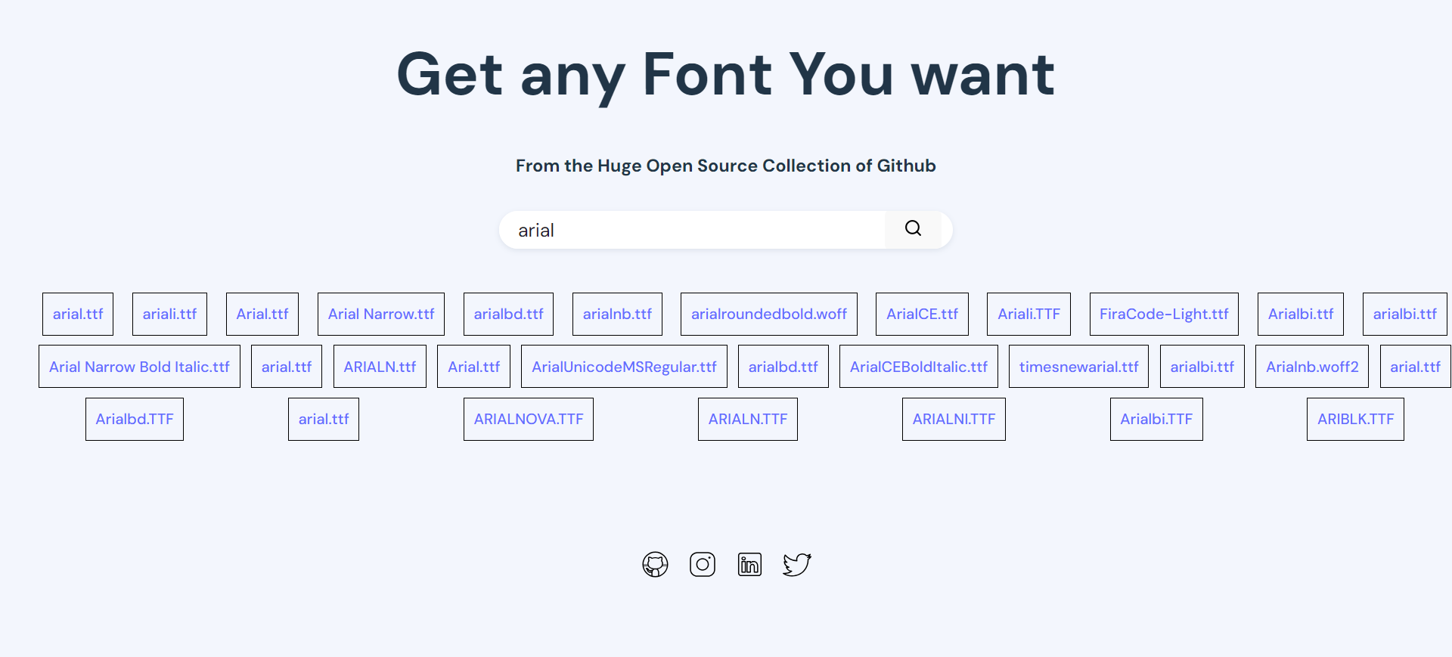Click the search magnifier icon
This screenshot has height=657, width=1452.
coord(913,229)
